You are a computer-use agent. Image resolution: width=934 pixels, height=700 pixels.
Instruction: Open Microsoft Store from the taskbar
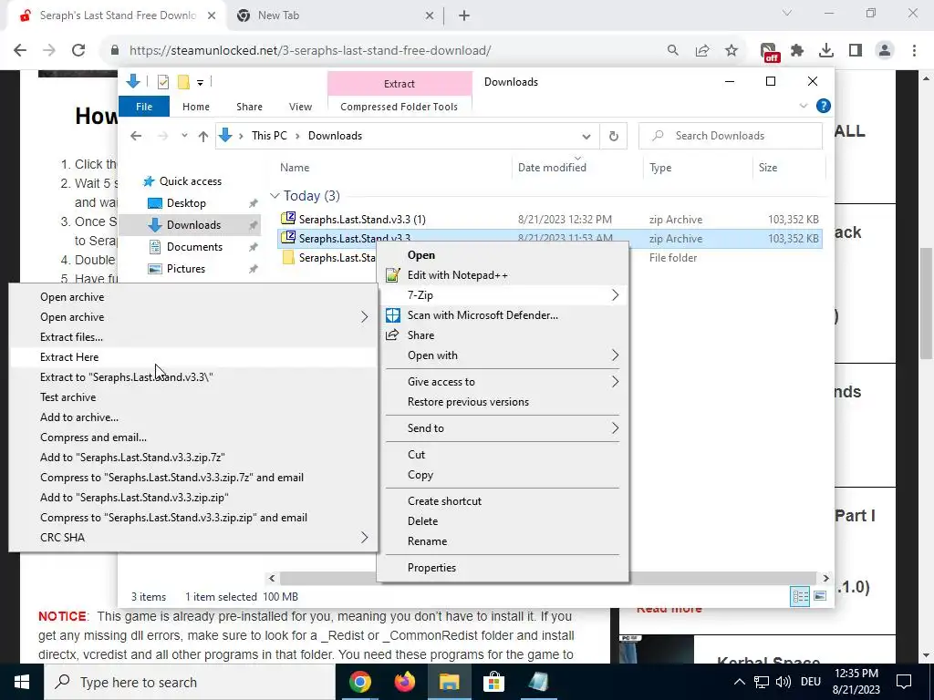pyautogui.click(x=493, y=682)
